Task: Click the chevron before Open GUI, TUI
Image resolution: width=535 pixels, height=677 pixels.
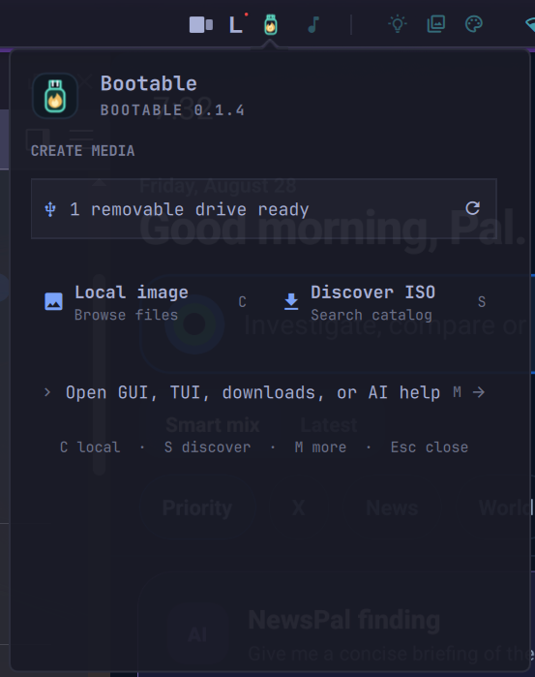Action: coord(47,392)
